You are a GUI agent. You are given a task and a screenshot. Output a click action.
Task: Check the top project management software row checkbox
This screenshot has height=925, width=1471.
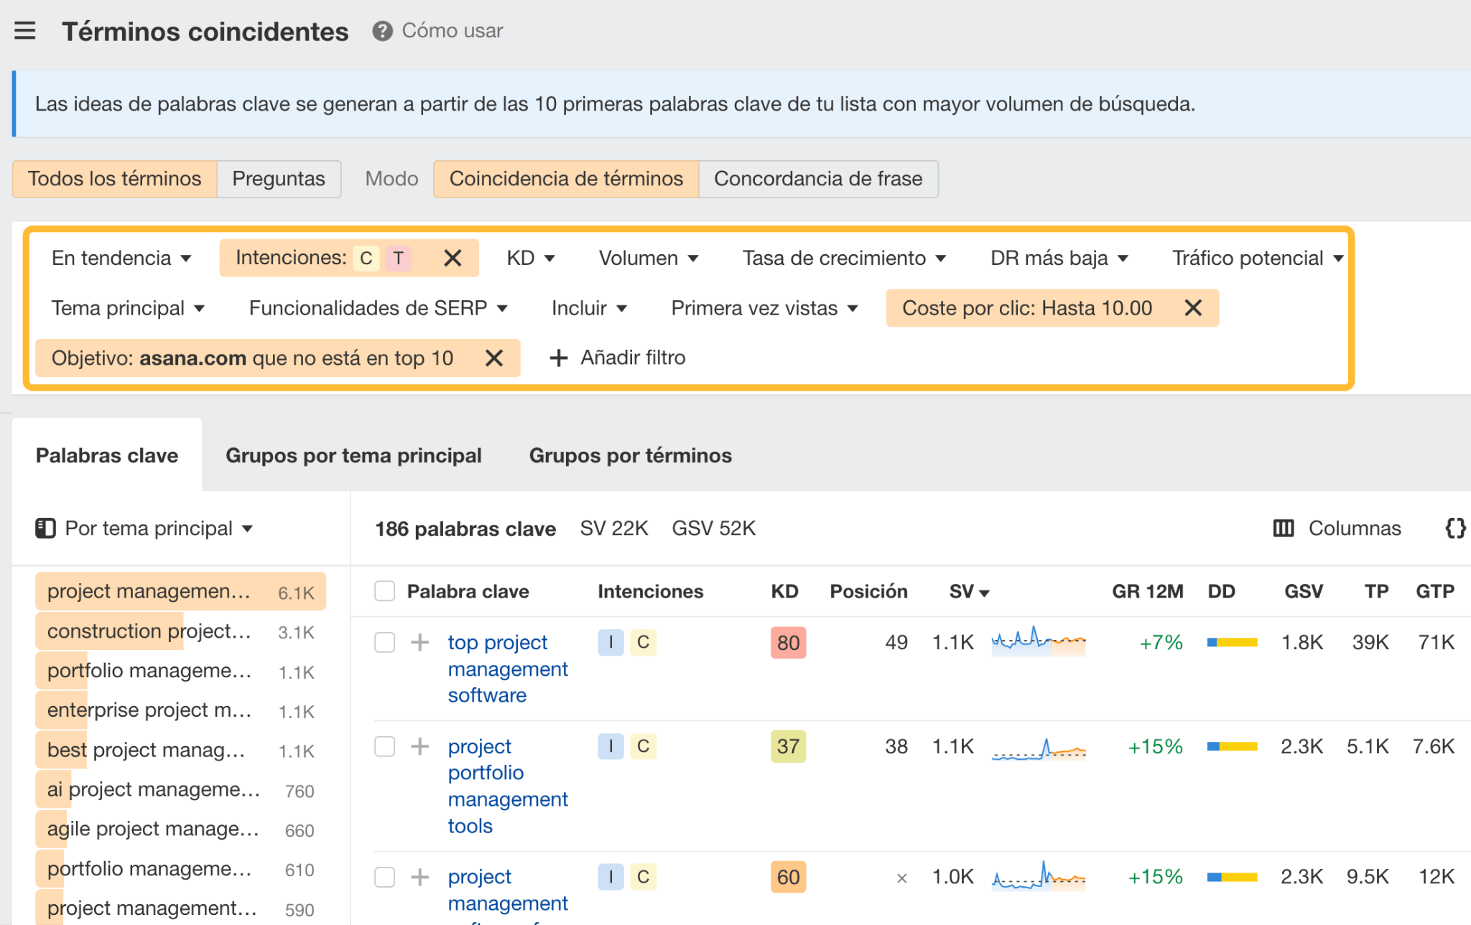(x=384, y=642)
